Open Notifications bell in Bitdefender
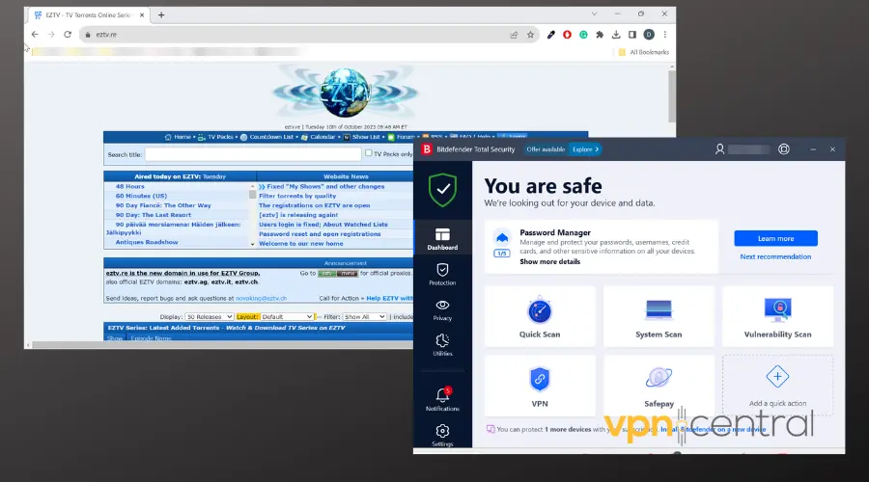Screen dimensions: 869x482 pyautogui.click(x=442, y=398)
